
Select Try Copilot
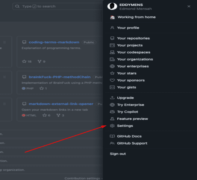pos(128,112)
